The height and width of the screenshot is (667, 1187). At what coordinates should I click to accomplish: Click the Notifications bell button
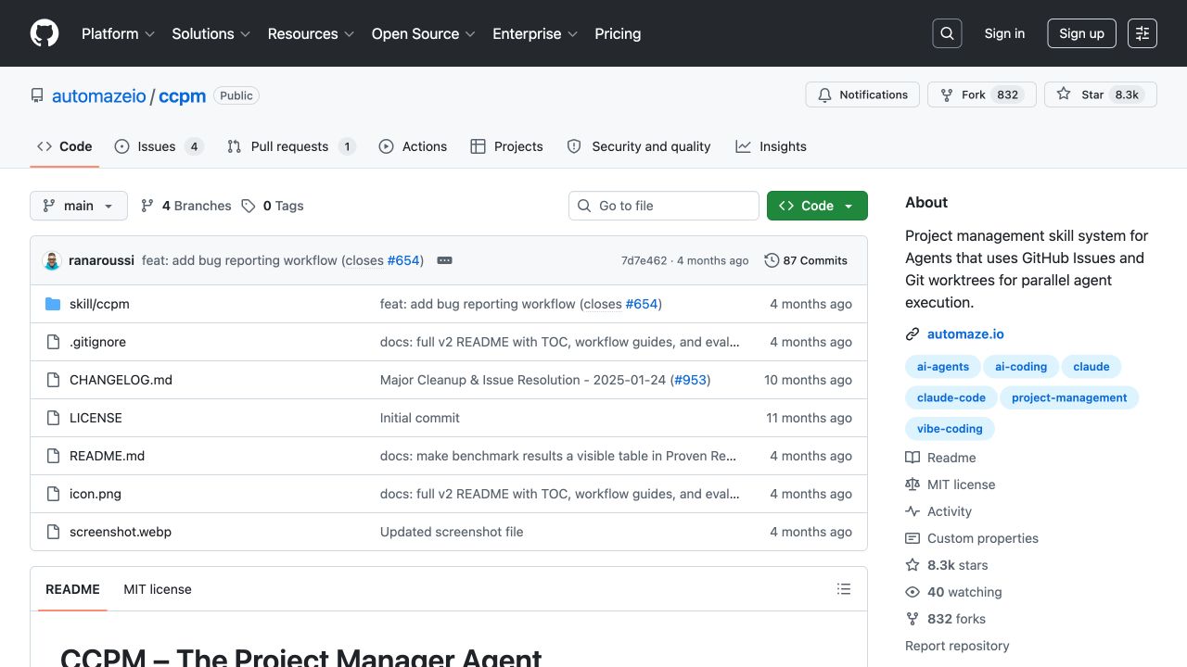coord(862,94)
